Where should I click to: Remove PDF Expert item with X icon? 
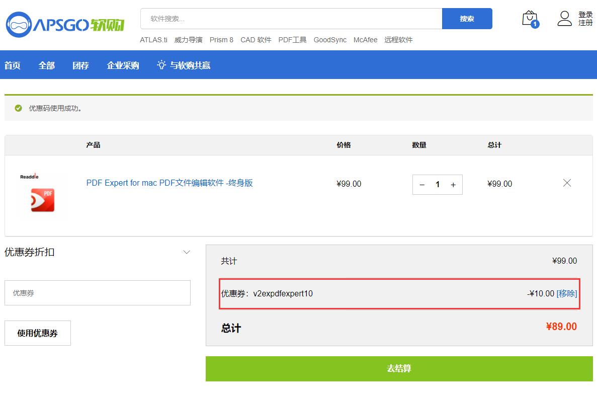tap(567, 183)
